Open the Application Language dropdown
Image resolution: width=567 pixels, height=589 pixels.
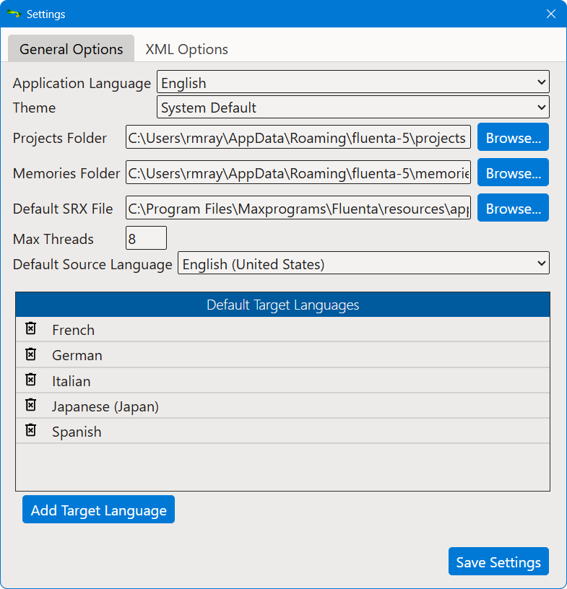(x=353, y=82)
